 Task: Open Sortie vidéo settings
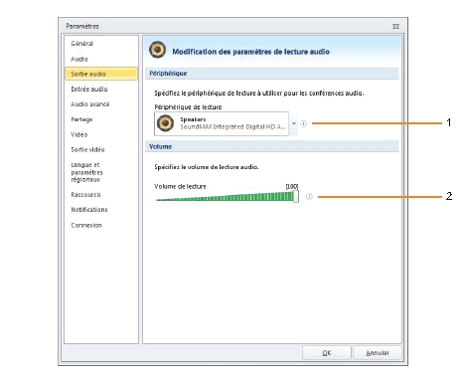[x=87, y=149]
